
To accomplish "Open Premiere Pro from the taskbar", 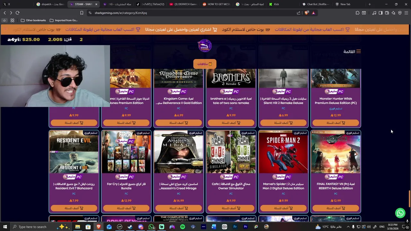I will (245, 227).
